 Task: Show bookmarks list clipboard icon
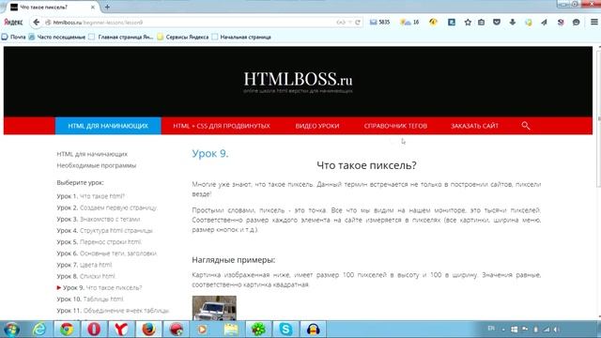click(482, 23)
